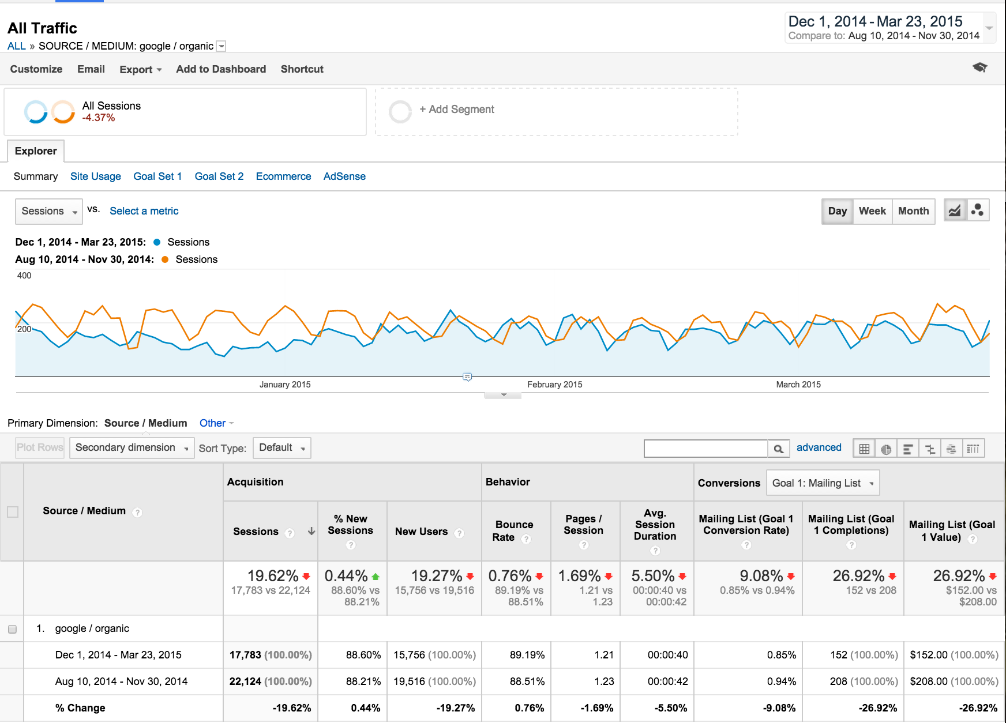Image resolution: width=1006 pixels, height=723 pixels.
Task: Select the Explorer tab
Action: click(36, 151)
